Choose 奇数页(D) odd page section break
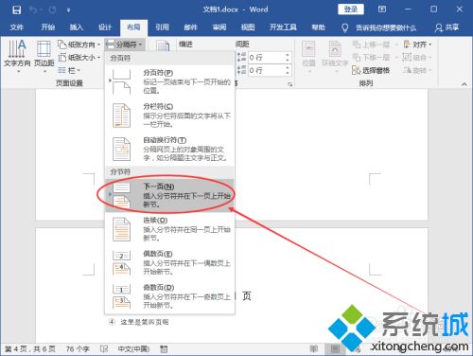 pyautogui.click(x=170, y=296)
